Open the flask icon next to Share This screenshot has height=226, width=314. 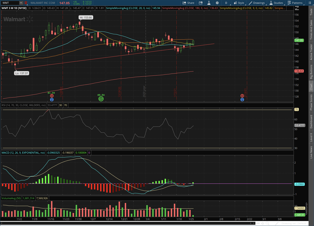tap(209, 3)
